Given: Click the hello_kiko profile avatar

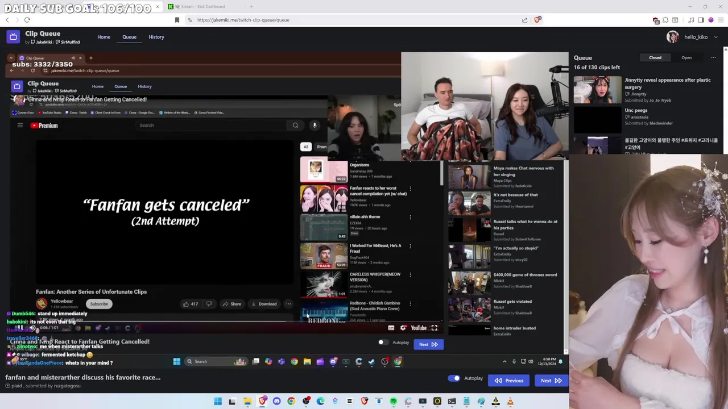Looking at the screenshot, I should point(673,37).
